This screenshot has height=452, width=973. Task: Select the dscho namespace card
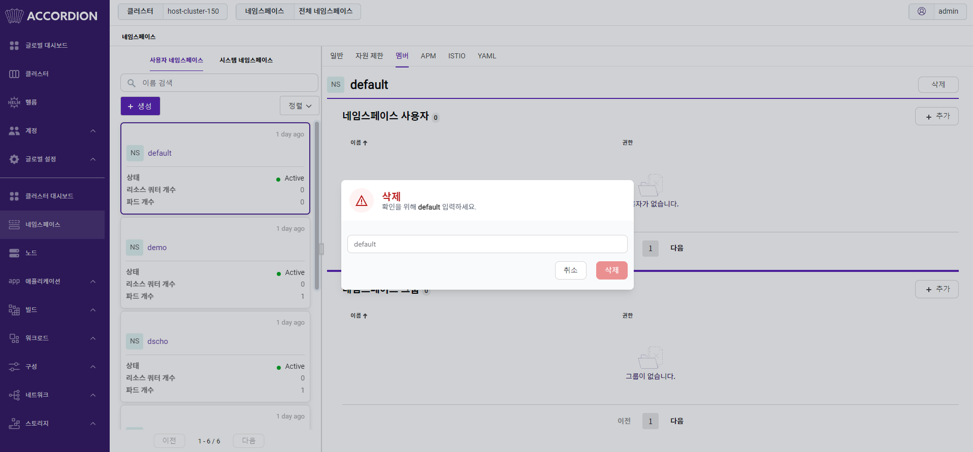click(215, 357)
